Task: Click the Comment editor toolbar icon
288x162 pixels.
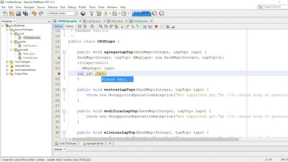Action: pyautogui.click(x=168, y=27)
